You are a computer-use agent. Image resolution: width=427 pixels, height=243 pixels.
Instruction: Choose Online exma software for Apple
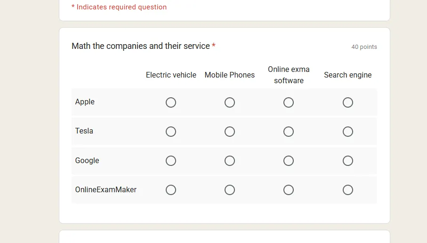(x=289, y=102)
